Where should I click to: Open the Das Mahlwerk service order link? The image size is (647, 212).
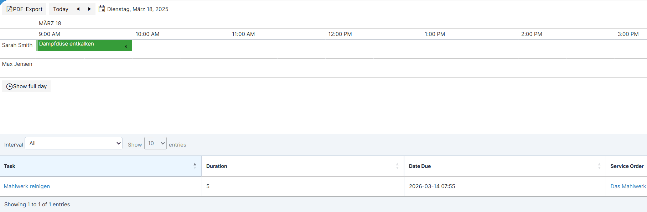pos(628,186)
